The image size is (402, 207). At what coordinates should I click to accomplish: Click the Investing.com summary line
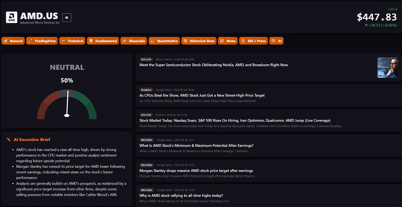pos(184,201)
